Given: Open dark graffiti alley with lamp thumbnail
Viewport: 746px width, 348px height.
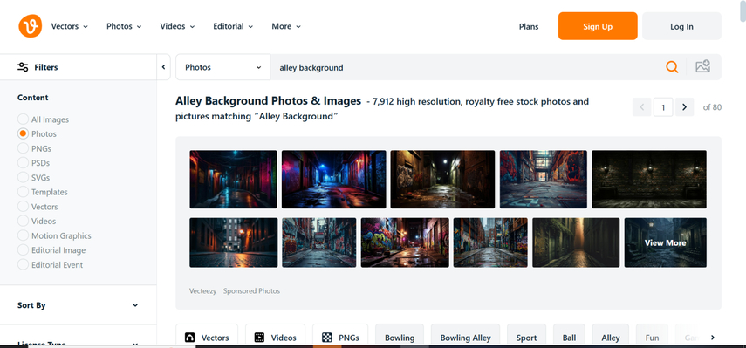Looking at the screenshot, I should (x=442, y=179).
